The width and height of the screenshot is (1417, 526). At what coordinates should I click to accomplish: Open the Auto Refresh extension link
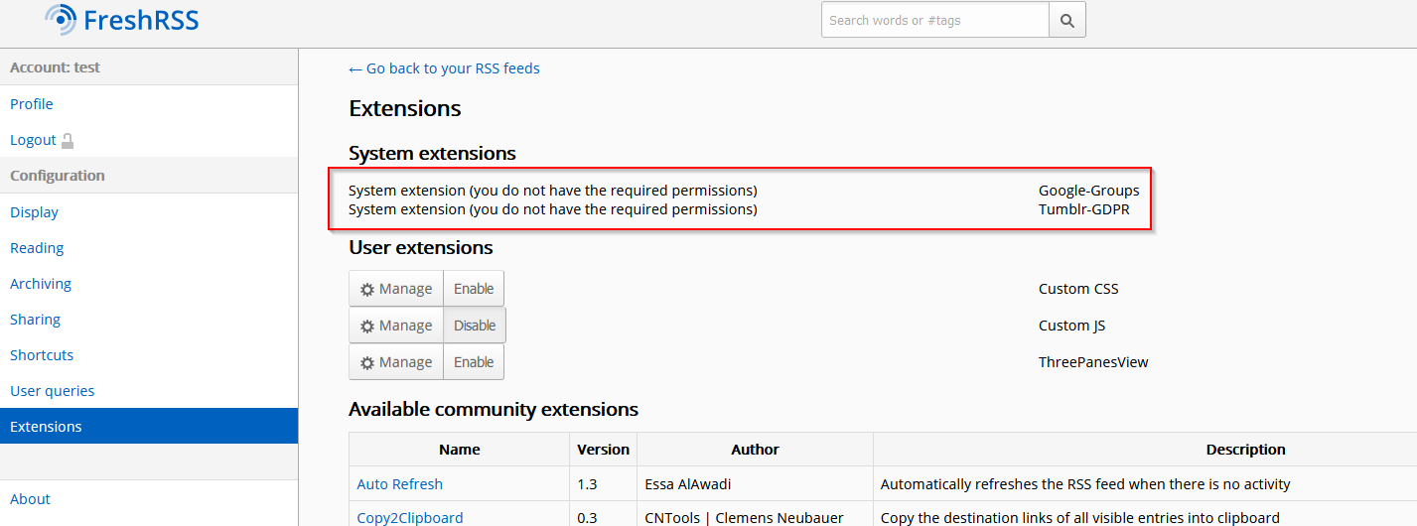pos(400,484)
